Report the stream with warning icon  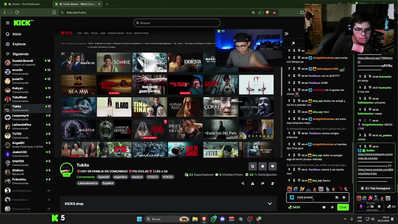[252, 183]
